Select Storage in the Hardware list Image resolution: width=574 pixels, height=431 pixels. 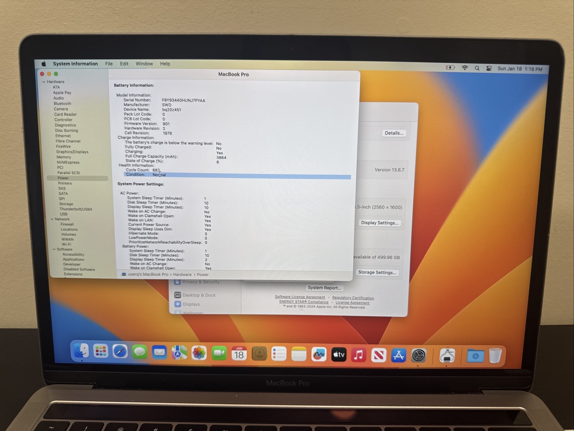click(x=66, y=204)
